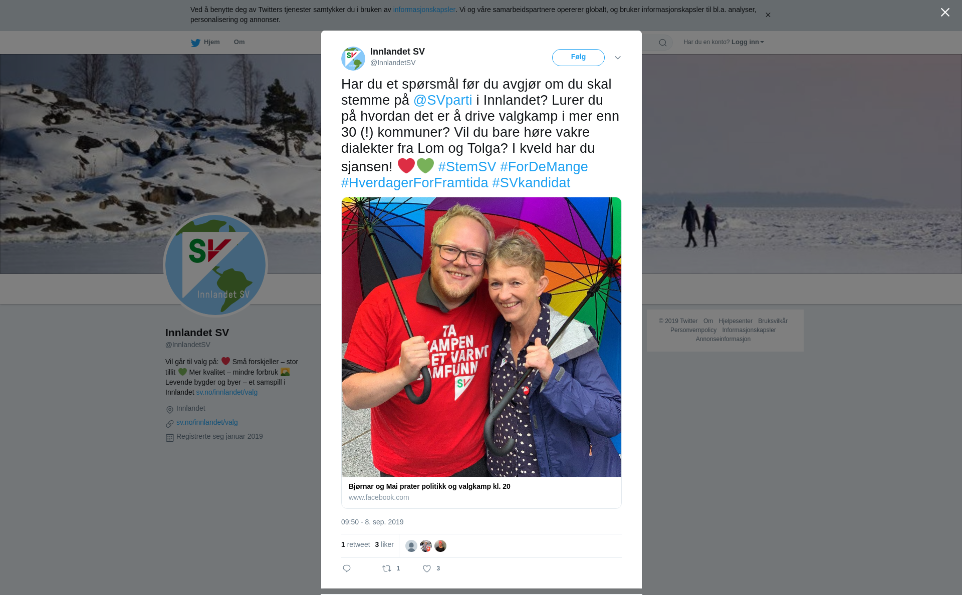The height and width of the screenshot is (595, 962).
Task: Open the #StemSV hashtag
Action: click(x=467, y=167)
